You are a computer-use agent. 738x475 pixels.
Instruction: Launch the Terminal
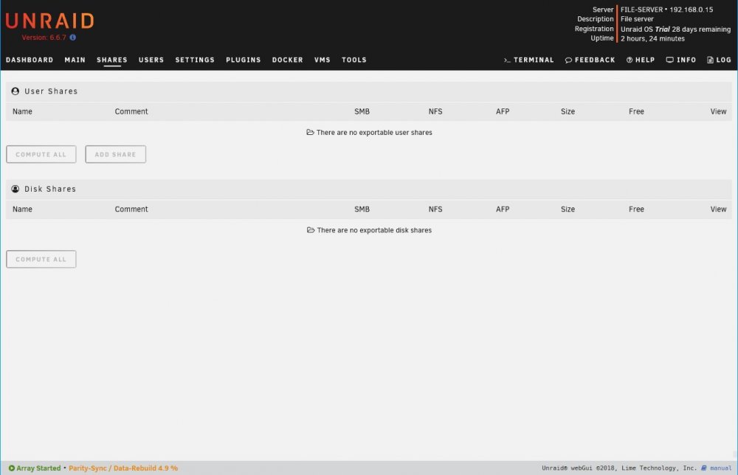pos(528,60)
